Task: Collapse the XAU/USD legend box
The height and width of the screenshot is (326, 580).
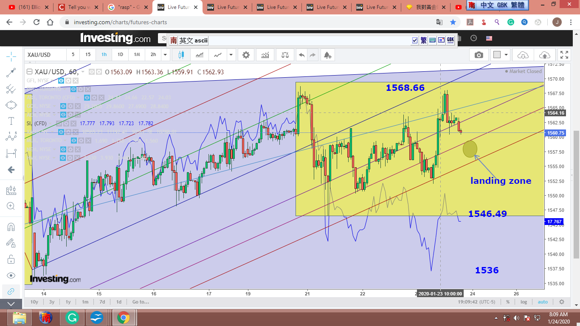Action: click(x=29, y=72)
